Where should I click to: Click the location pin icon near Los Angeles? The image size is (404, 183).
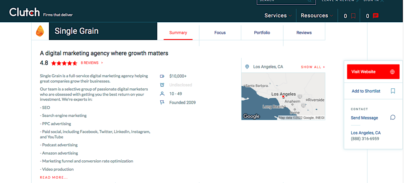(x=247, y=67)
